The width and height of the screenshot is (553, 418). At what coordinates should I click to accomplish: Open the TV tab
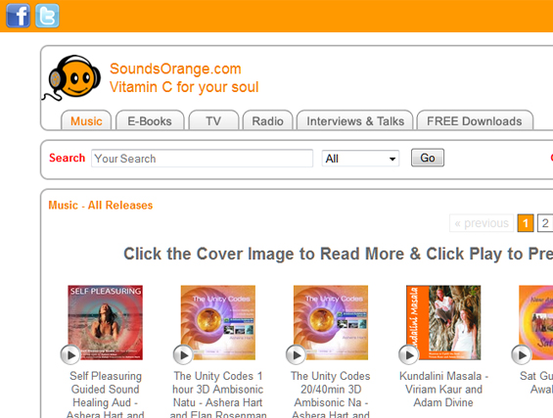tap(213, 120)
